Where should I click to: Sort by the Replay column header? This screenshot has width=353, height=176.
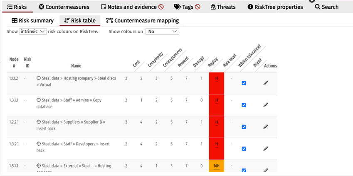213,63
